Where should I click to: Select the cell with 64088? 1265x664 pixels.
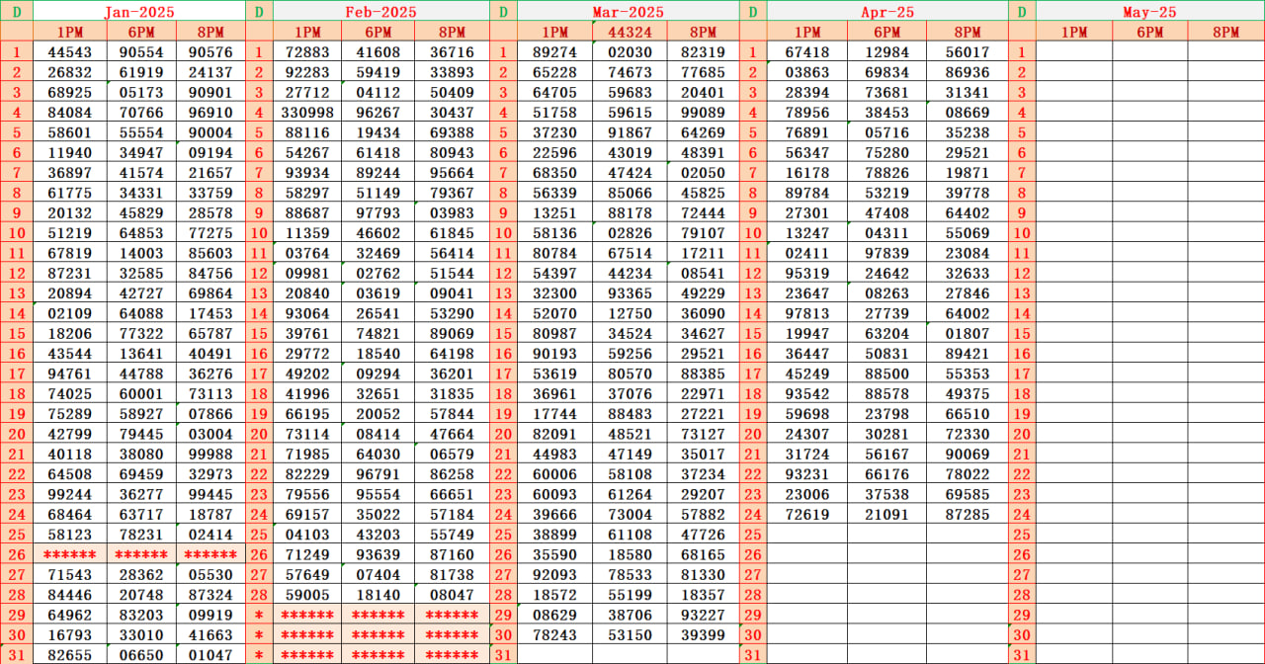tap(141, 313)
